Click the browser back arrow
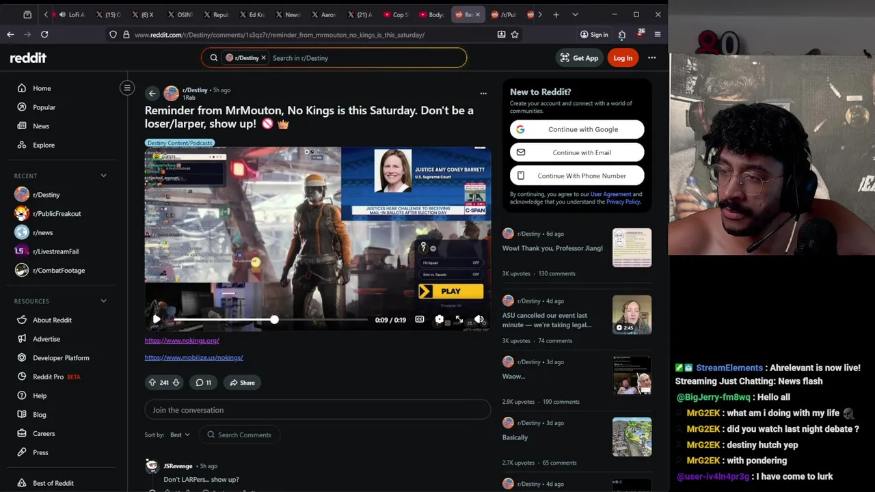This screenshot has height=492, width=875. pos(10,34)
